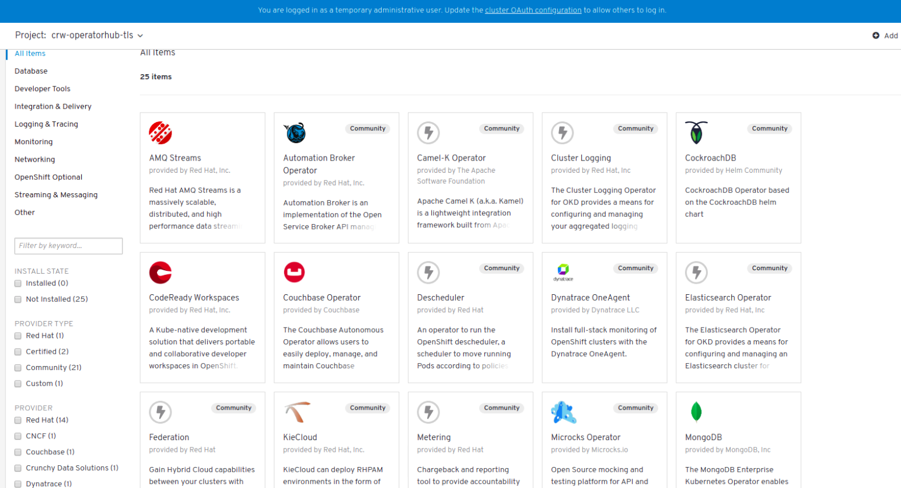The height and width of the screenshot is (488, 901).
Task: Open MongoDB via its green leaf icon
Action: (x=696, y=412)
